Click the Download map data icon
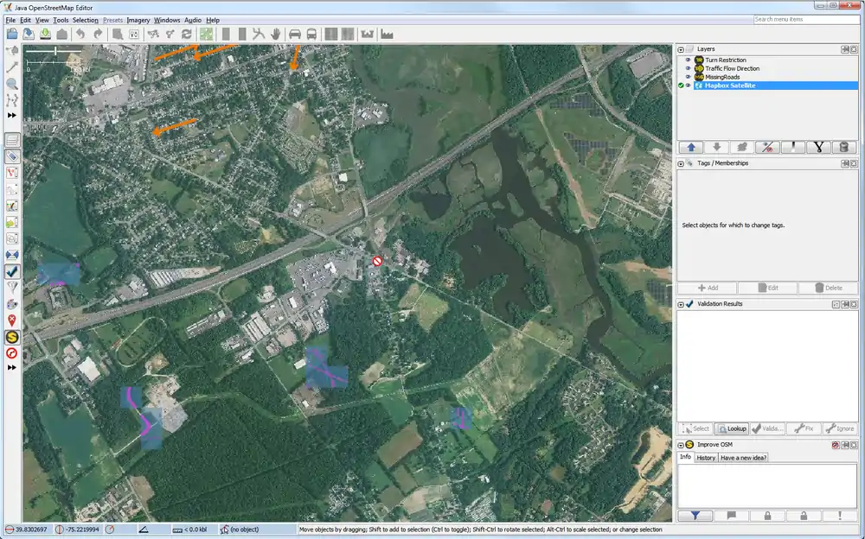The width and height of the screenshot is (865, 539). 46,34
